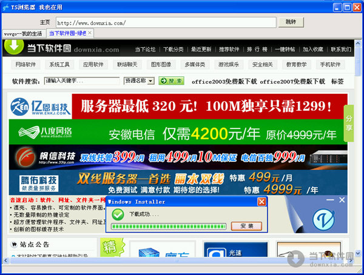
Task: Click the horizontal scrollbar thumb
Action: [x=177, y=260]
